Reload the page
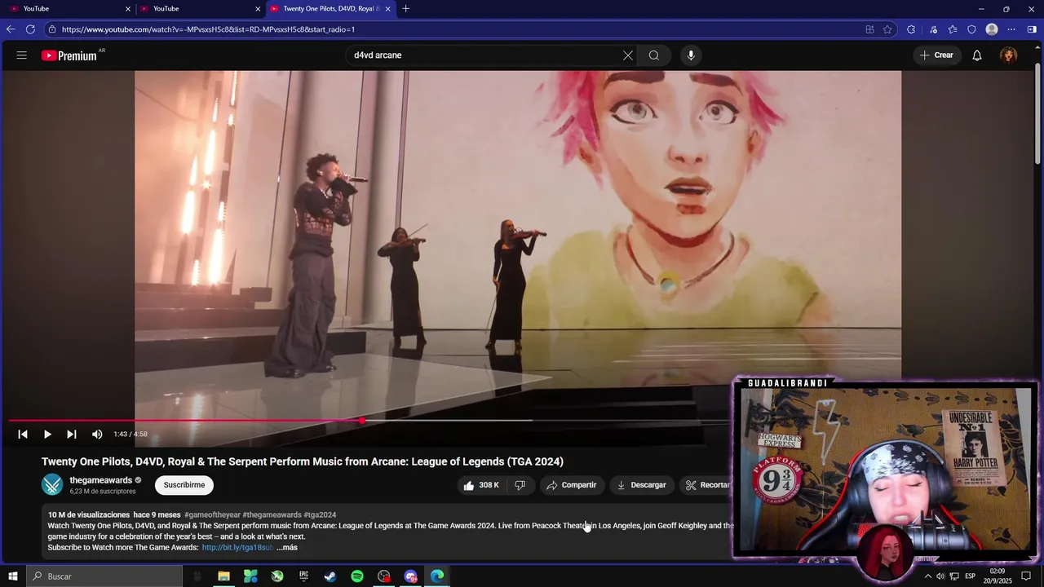The width and height of the screenshot is (1044, 587). coord(30,29)
